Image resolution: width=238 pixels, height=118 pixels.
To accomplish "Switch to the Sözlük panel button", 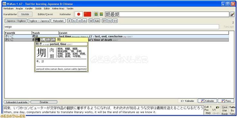I will pos(25,14).
